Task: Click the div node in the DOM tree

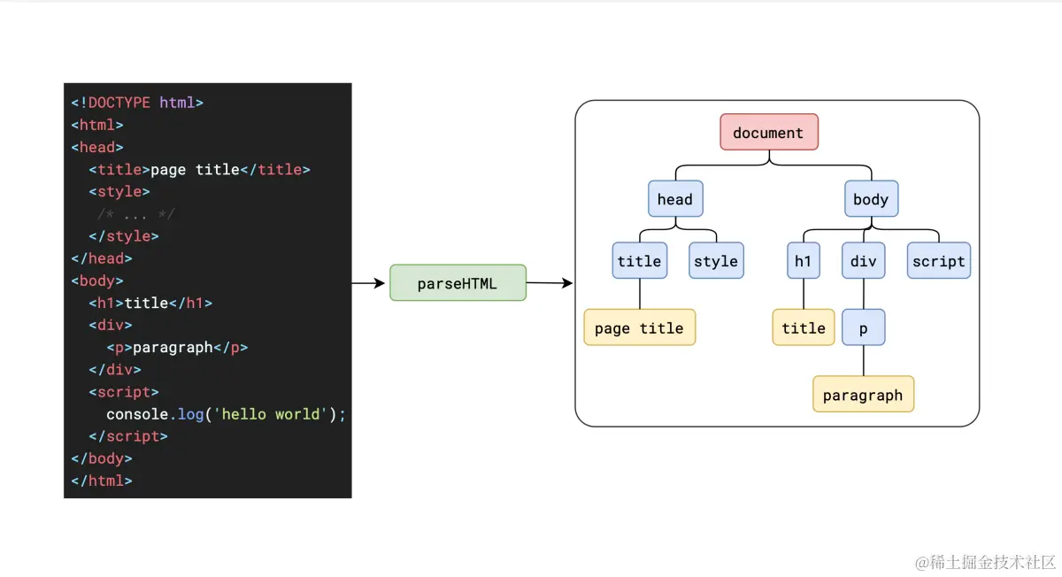Action: click(863, 261)
